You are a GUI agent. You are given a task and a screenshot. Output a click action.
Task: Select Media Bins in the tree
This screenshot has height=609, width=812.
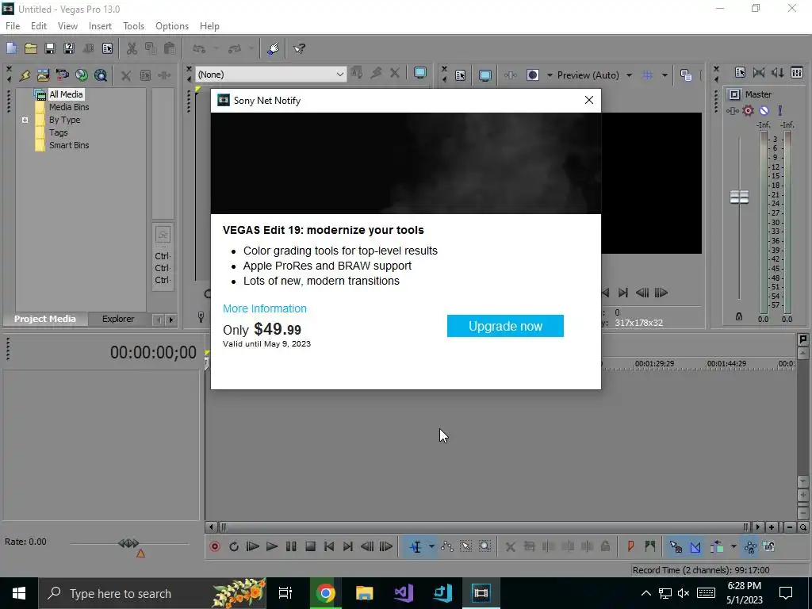[x=69, y=107]
